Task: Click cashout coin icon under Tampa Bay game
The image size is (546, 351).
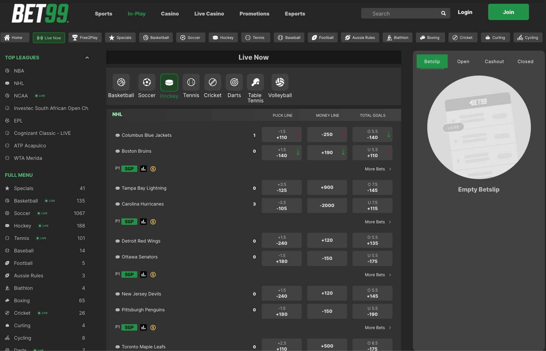Action: coord(153,222)
